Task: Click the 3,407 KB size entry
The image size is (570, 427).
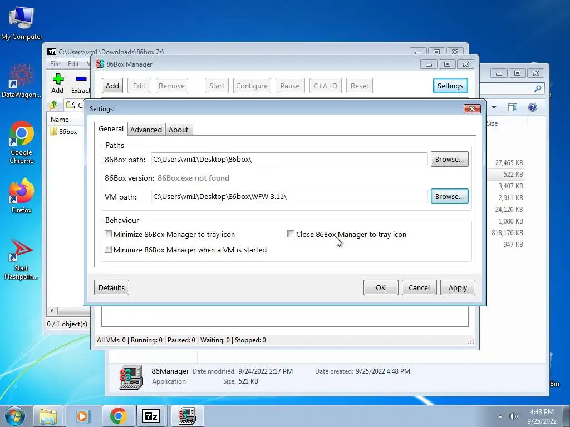Action: 510,186
